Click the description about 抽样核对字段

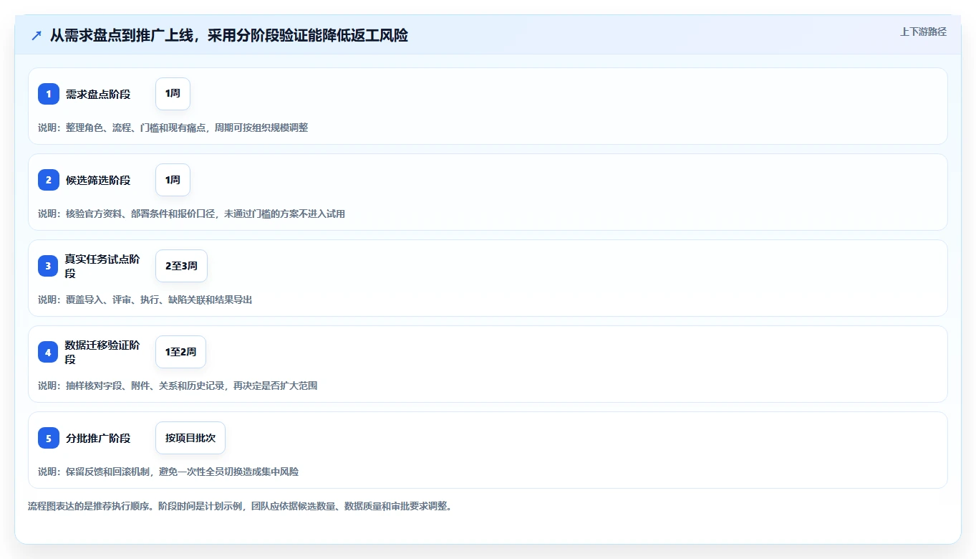[x=178, y=386]
